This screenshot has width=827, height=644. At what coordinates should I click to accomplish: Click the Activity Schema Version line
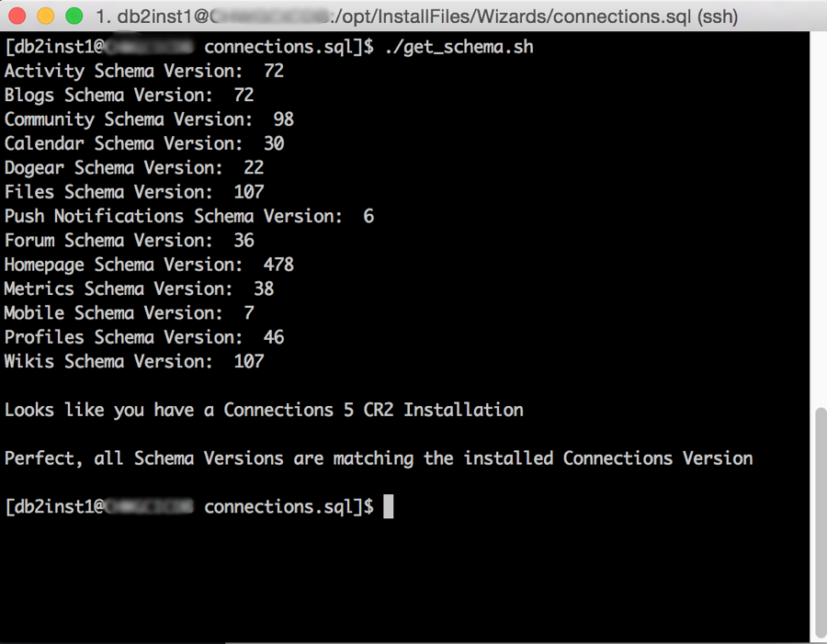tap(144, 71)
